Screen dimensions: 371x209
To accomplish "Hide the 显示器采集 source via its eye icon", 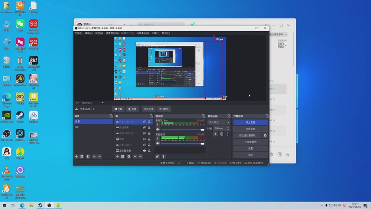I will click(x=144, y=150).
